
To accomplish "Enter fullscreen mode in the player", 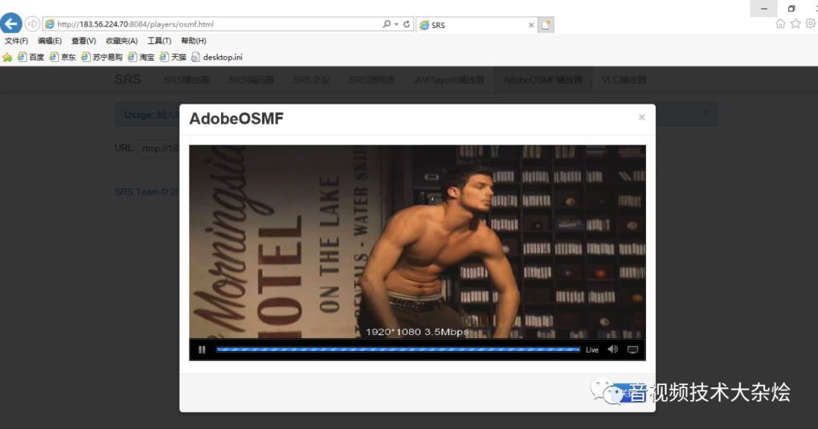I will tap(632, 350).
